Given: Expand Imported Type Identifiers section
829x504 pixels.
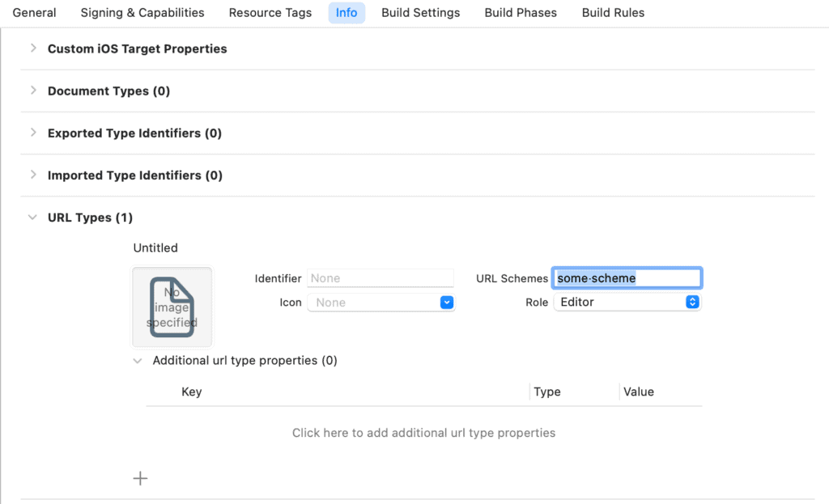Looking at the screenshot, I should tap(33, 175).
